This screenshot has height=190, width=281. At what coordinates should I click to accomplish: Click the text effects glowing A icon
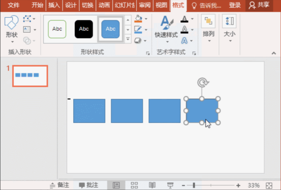184,41
